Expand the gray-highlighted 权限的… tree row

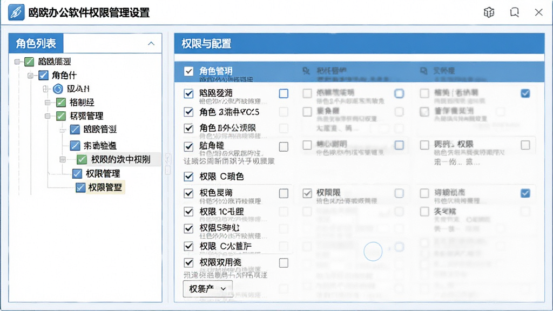[63, 160]
